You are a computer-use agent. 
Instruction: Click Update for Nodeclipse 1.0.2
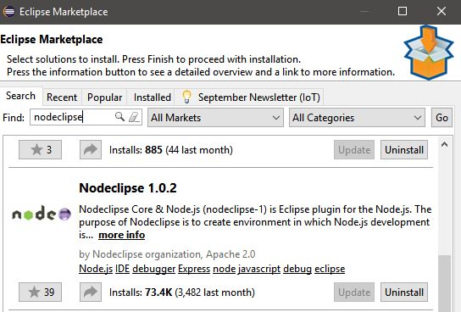pyautogui.click(x=354, y=292)
